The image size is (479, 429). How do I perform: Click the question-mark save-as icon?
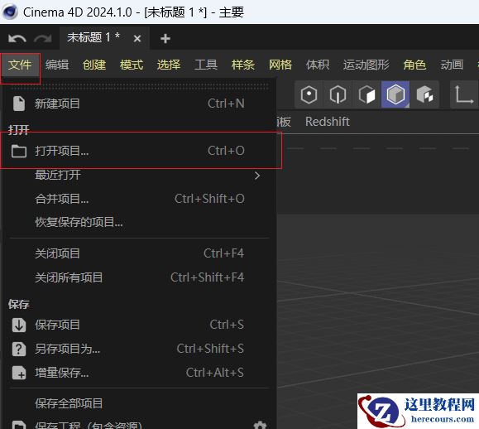tap(19, 349)
